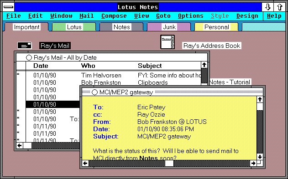288x179 pixels.
Task: Click left arrow in mail list horizontal scrollbar
Action: click(20, 146)
